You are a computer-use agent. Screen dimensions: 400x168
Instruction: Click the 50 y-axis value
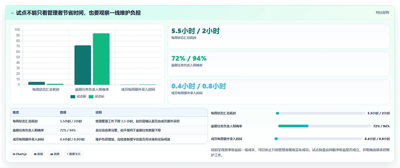[x=18, y=57]
